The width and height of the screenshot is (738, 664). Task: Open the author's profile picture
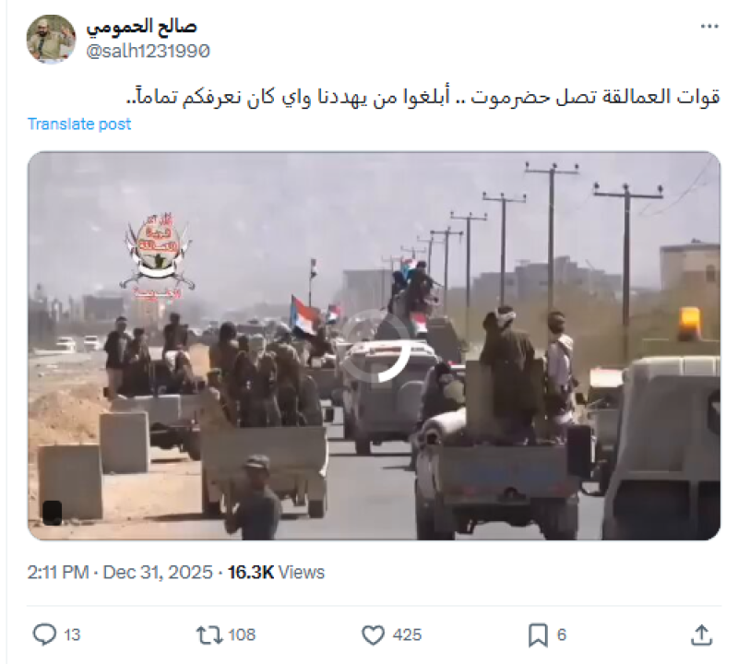tap(51, 39)
